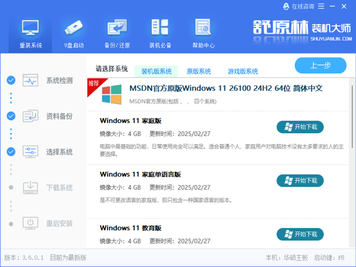The height and width of the screenshot is (267, 356).
Task: Click the 目前为最新版 status text
Action: pyautogui.click(x=68, y=258)
